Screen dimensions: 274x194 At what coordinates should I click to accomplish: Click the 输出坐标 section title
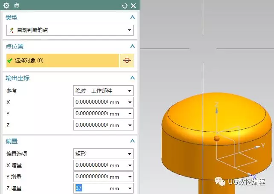pyautogui.click(x=17, y=78)
